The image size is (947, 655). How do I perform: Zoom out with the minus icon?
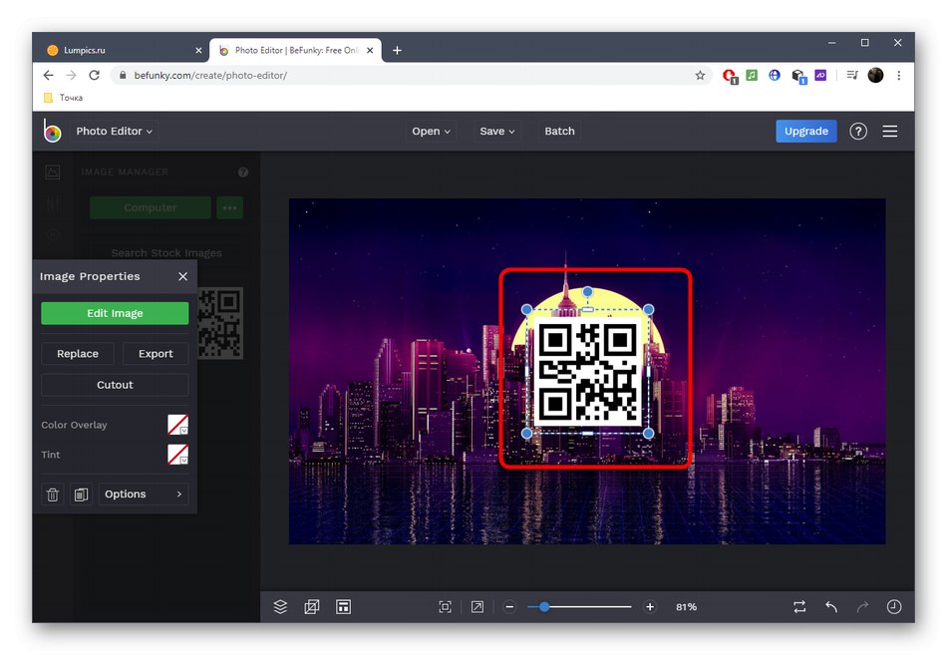(509, 607)
